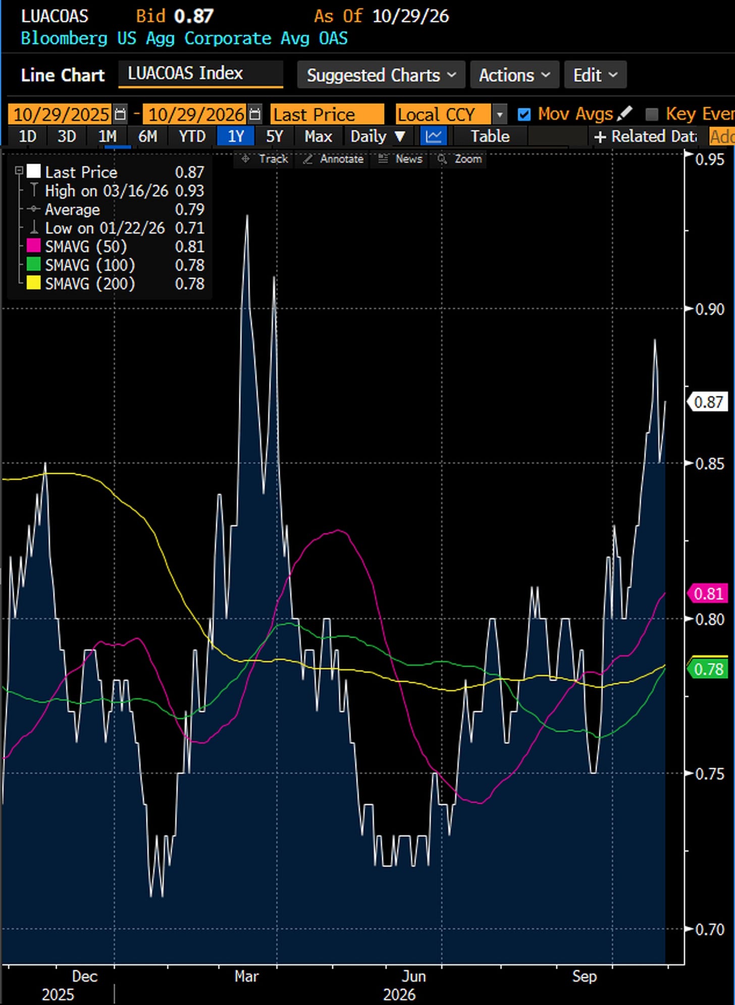Click the end date 10/29/2026 field
The height and width of the screenshot is (1005, 735).
coord(195,115)
